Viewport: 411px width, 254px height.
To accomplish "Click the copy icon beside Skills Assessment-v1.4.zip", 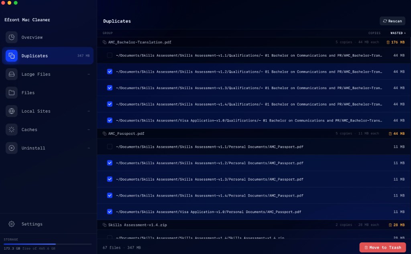I will [x=105, y=225].
